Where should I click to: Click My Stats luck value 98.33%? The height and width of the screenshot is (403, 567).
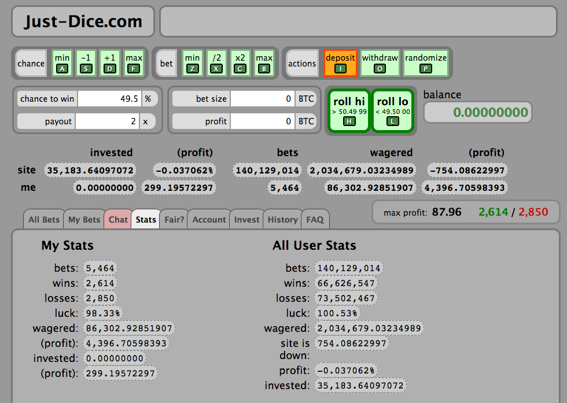tap(103, 313)
